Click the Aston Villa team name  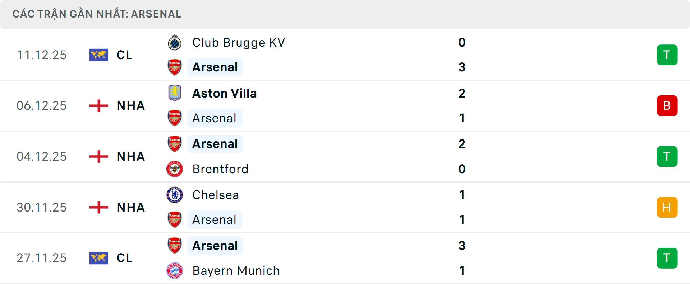click(x=225, y=93)
